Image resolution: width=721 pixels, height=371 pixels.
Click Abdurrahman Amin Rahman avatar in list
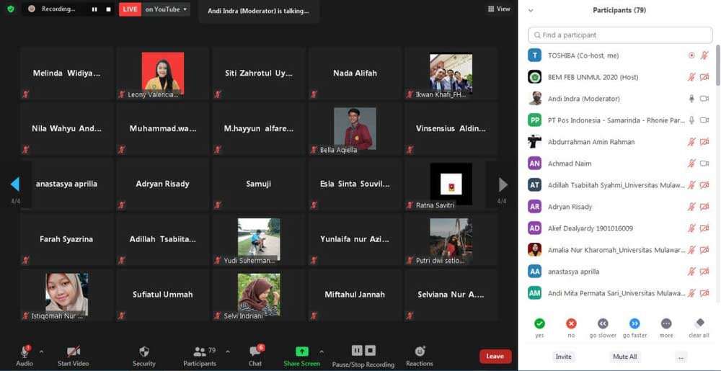[x=534, y=142]
